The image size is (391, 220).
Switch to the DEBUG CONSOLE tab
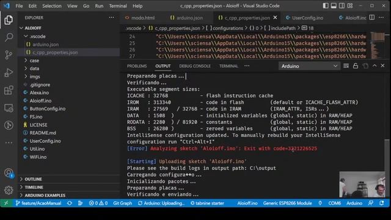pos(195,66)
